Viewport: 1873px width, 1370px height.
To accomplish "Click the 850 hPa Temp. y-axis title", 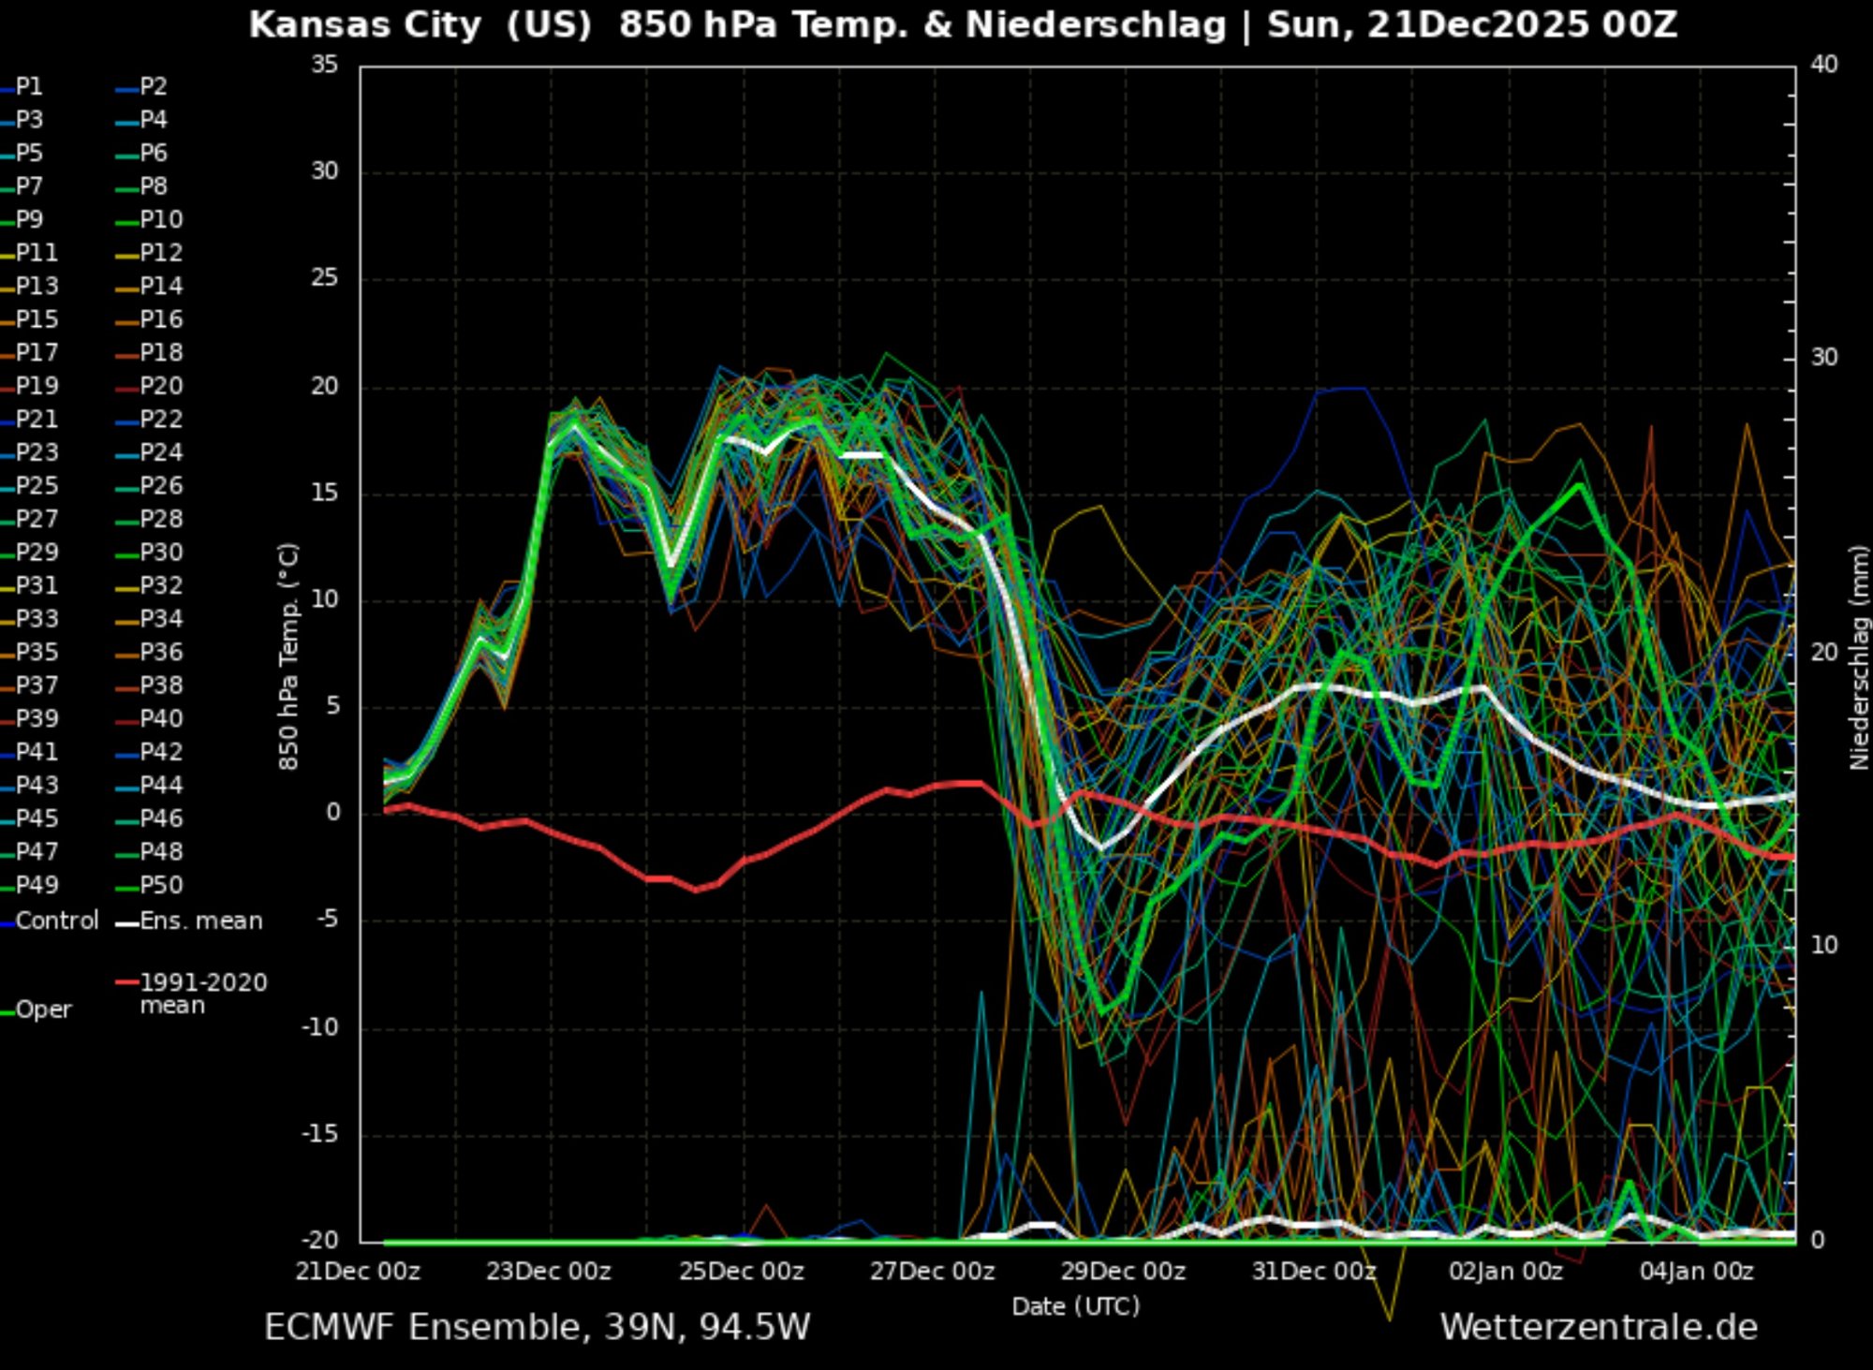I will 288,656.
